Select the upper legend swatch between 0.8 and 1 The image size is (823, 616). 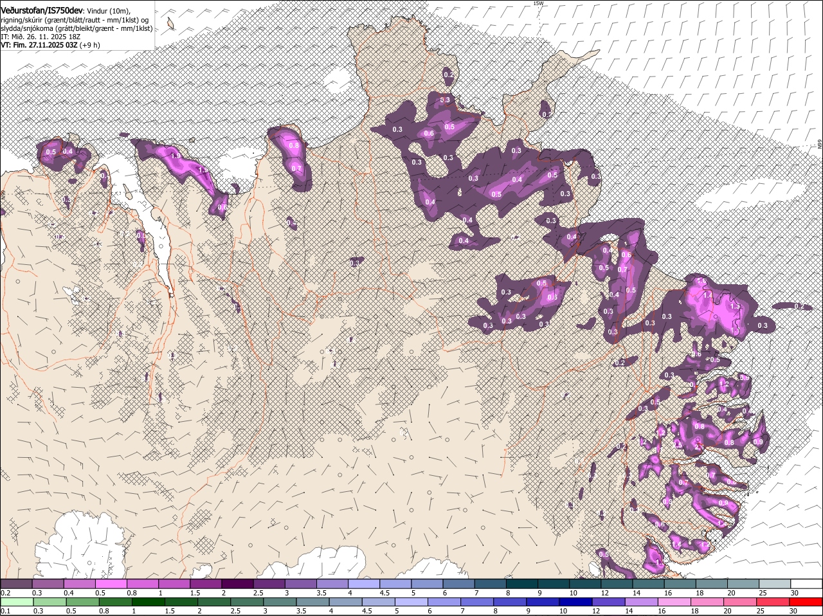click(142, 584)
